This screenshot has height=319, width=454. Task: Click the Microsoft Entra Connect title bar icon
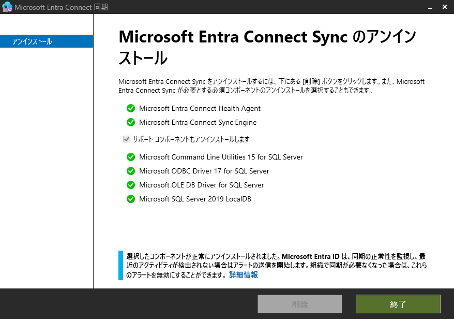(x=7, y=7)
